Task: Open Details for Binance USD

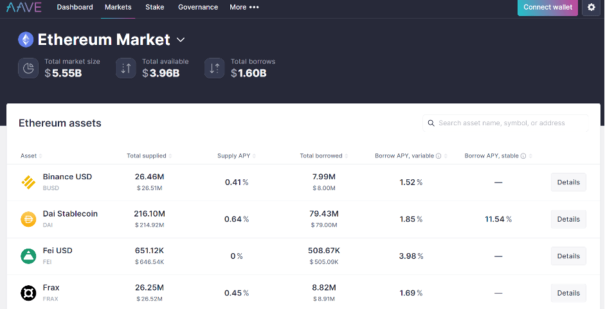Action: (568, 182)
